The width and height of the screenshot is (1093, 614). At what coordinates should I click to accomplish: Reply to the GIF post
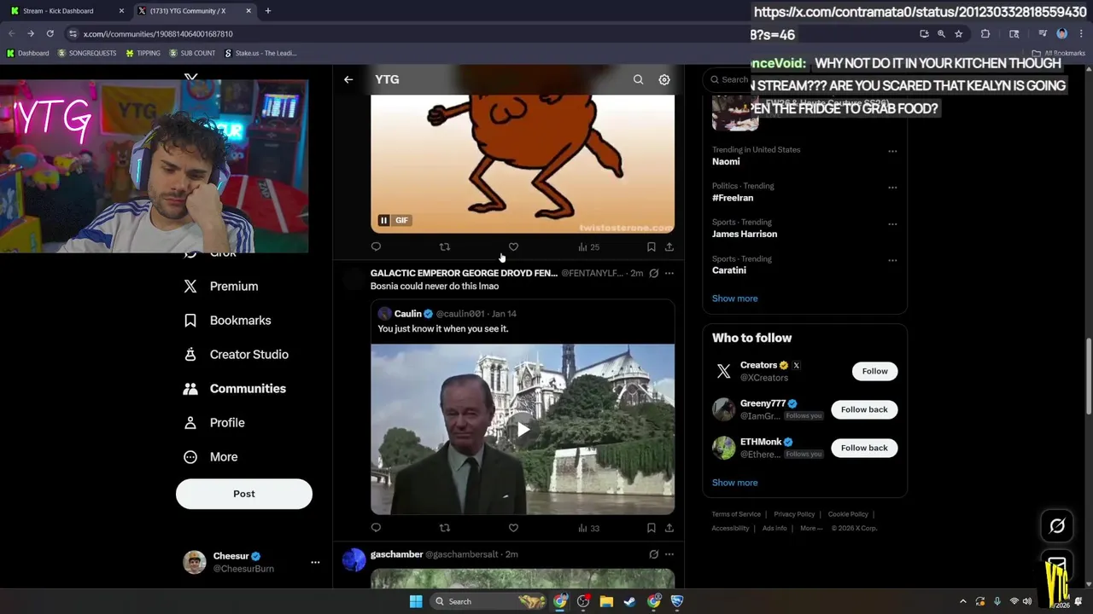click(x=376, y=246)
